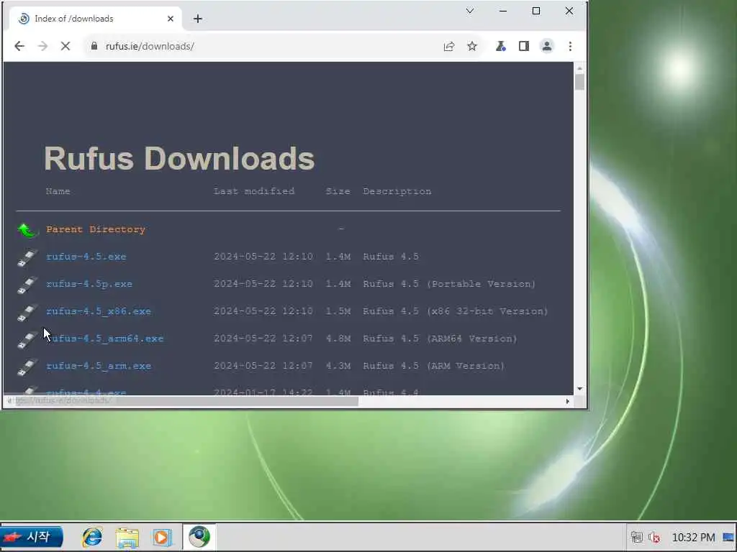Viewport: 737px width, 552px height.
Task: Launch the media player from taskbar
Action: 162,537
